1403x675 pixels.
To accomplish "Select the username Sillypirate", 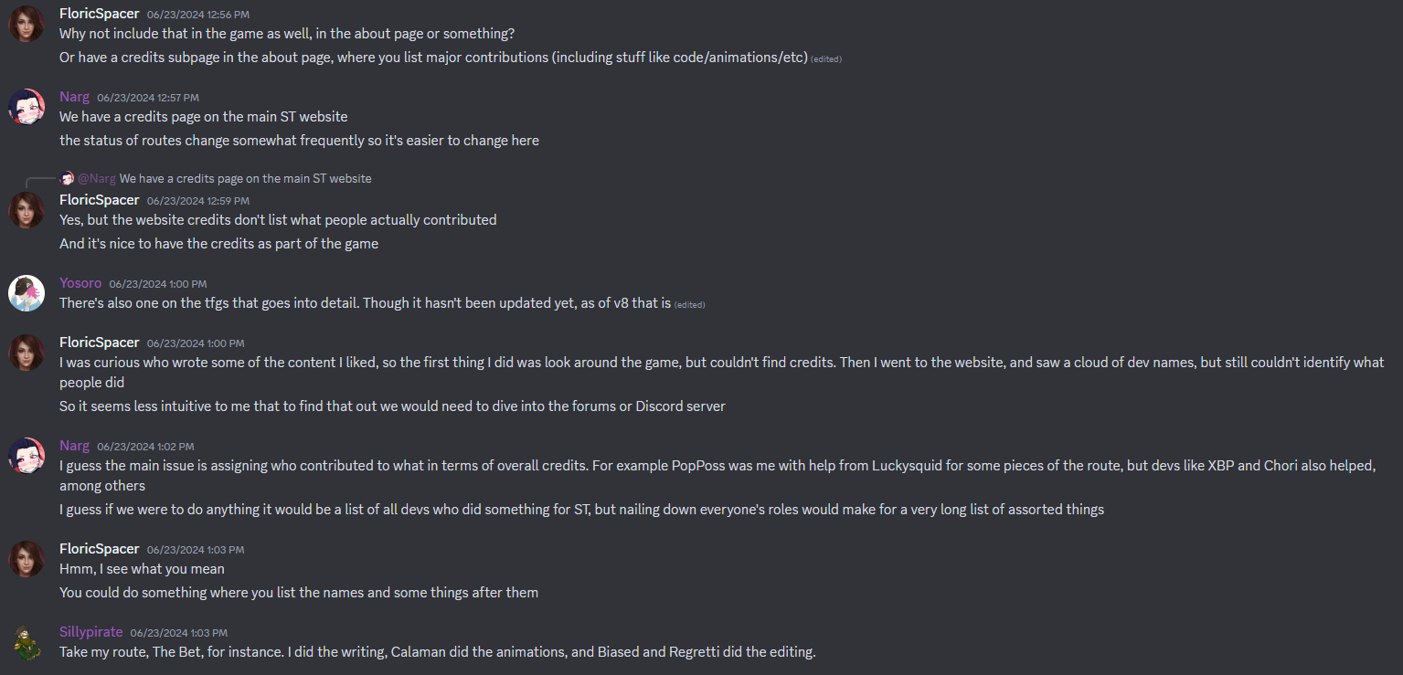I will [90, 631].
